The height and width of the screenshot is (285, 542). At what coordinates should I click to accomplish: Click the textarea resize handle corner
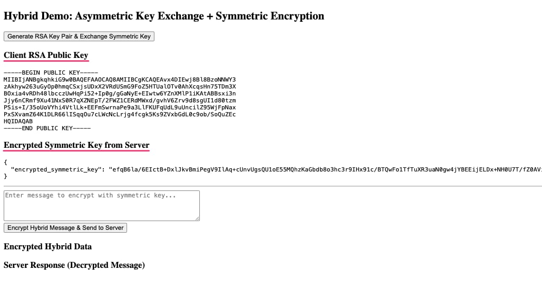(197, 218)
